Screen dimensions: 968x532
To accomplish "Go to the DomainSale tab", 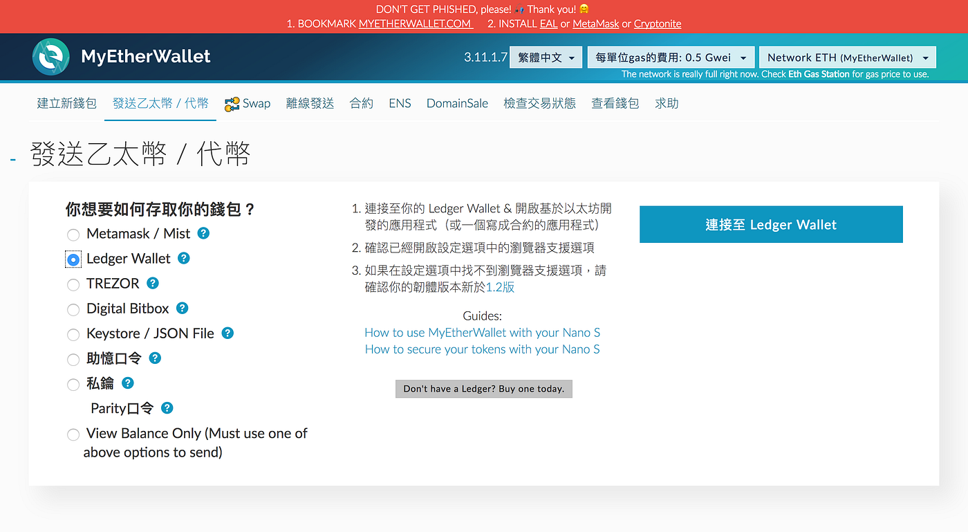I will pos(457,103).
